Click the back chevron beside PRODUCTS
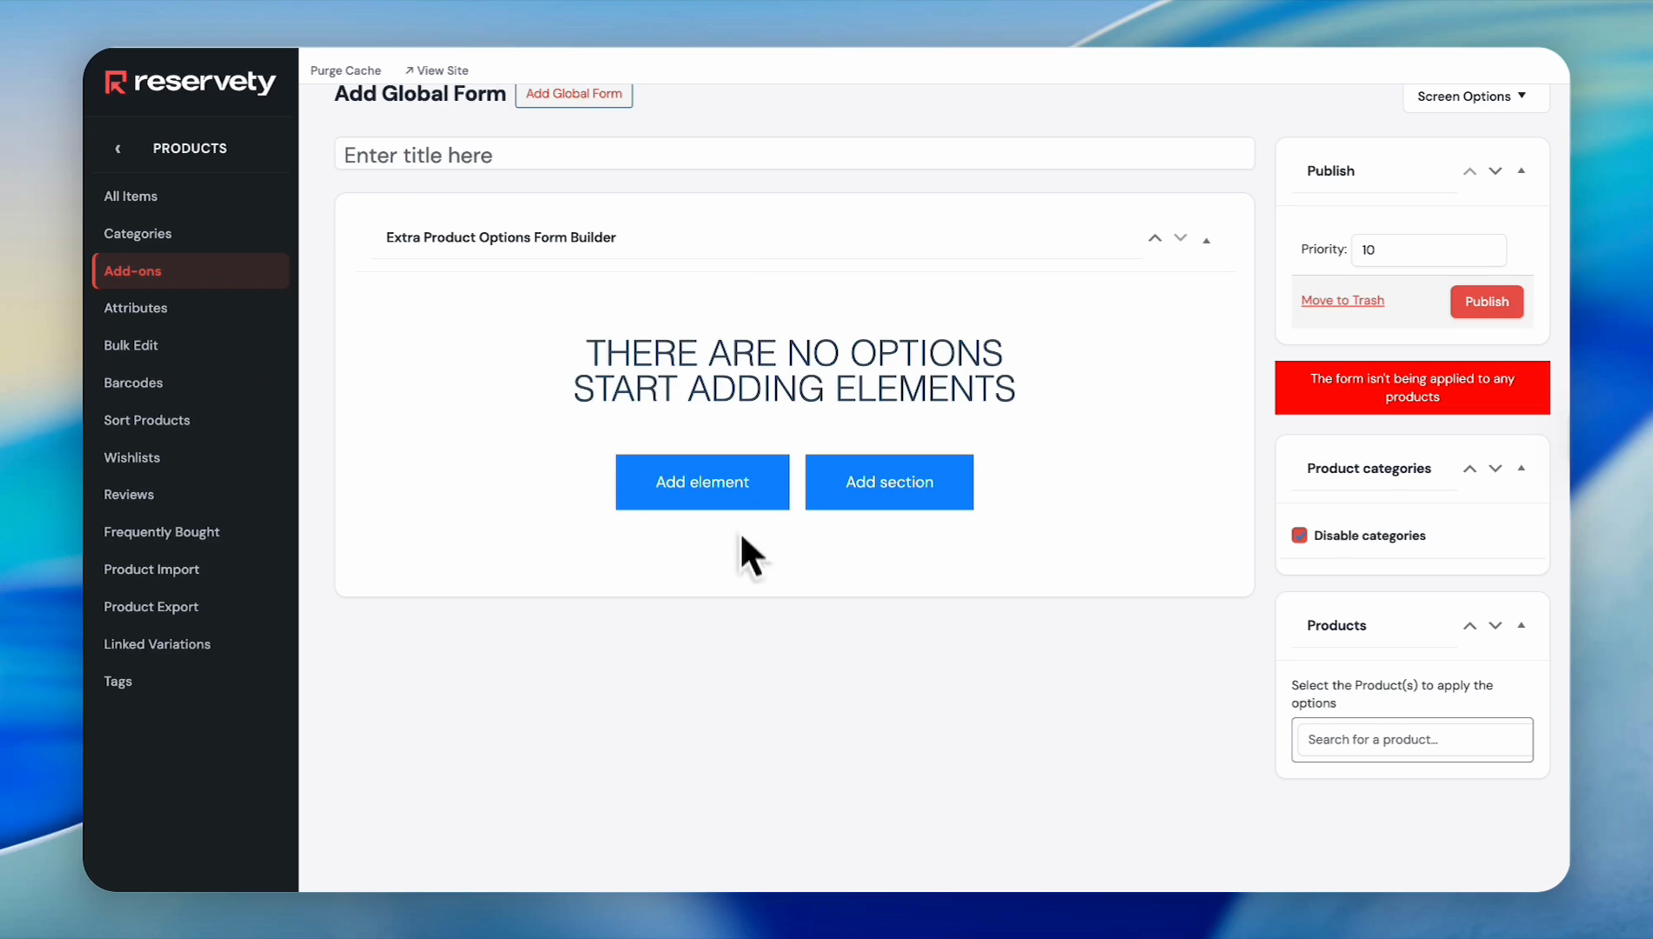Screen dimensions: 1653x939 pyautogui.click(x=117, y=149)
